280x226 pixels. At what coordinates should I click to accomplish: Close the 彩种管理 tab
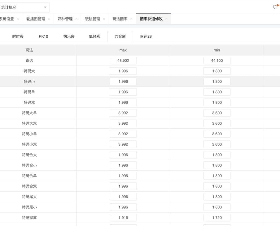[76, 19]
